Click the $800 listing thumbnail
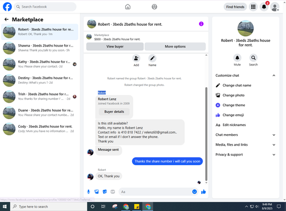The width and height of the screenshot is (286, 211). (89, 37)
